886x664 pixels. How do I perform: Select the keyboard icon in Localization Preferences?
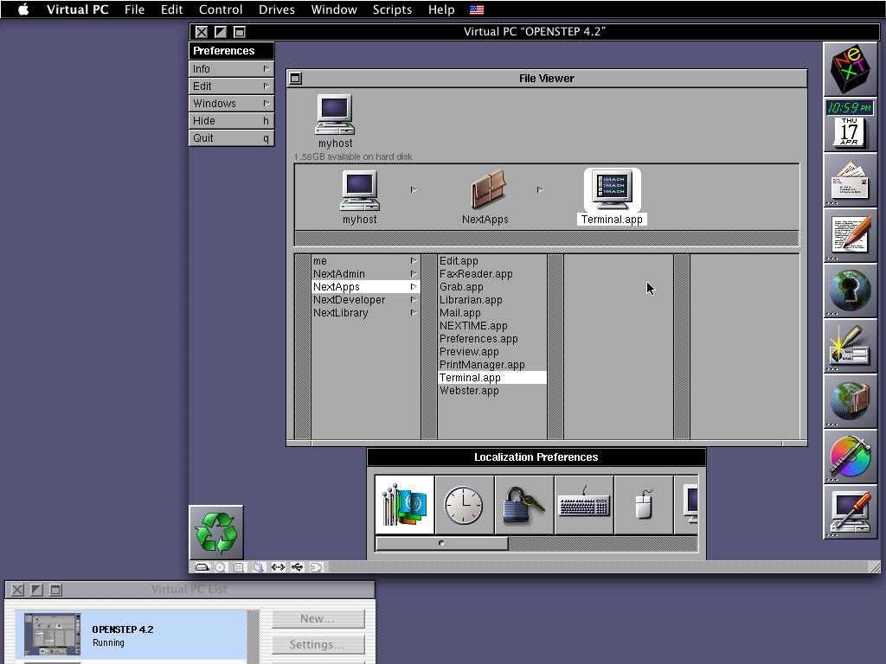tap(583, 504)
